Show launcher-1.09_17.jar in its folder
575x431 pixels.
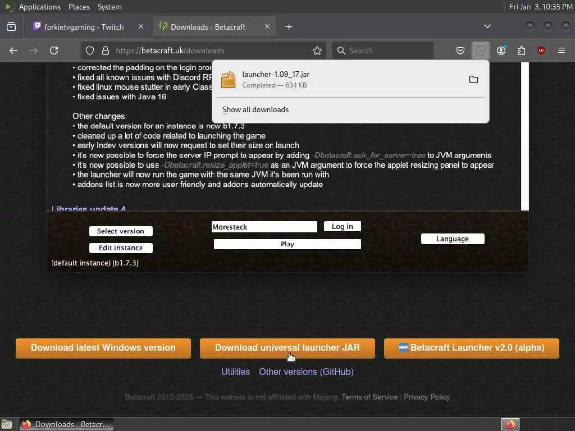click(473, 80)
